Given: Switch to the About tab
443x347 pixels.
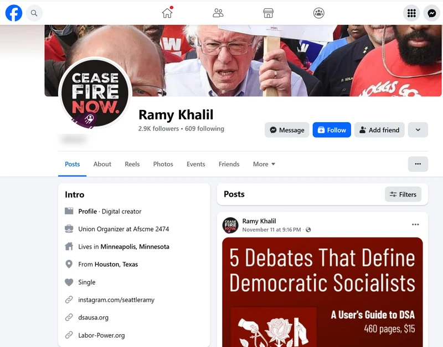Looking at the screenshot, I should [x=102, y=164].
